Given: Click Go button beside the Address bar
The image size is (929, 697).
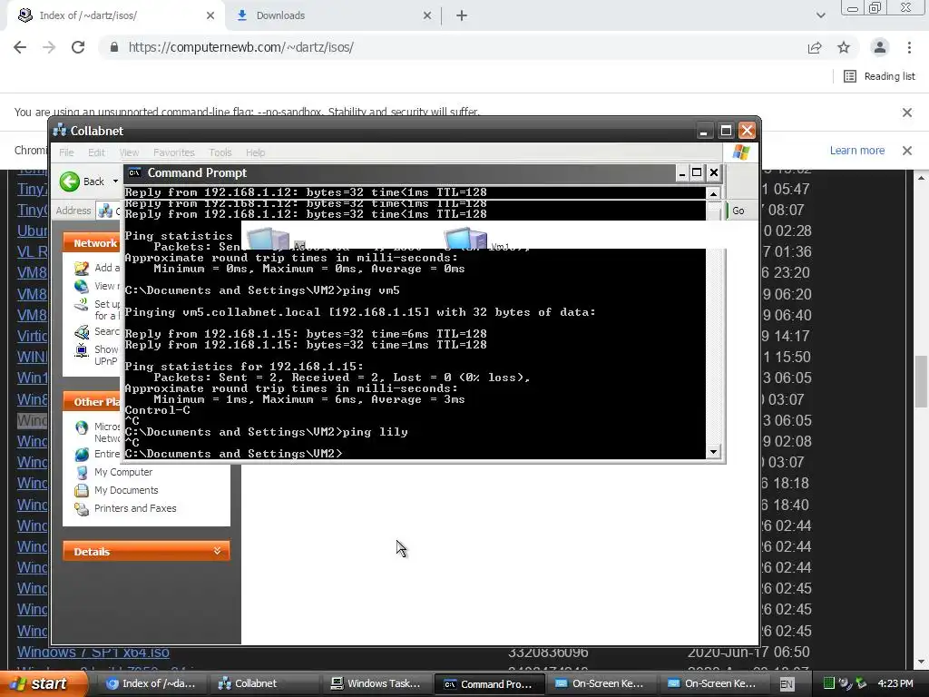Looking at the screenshot, I should click(738, 211).
